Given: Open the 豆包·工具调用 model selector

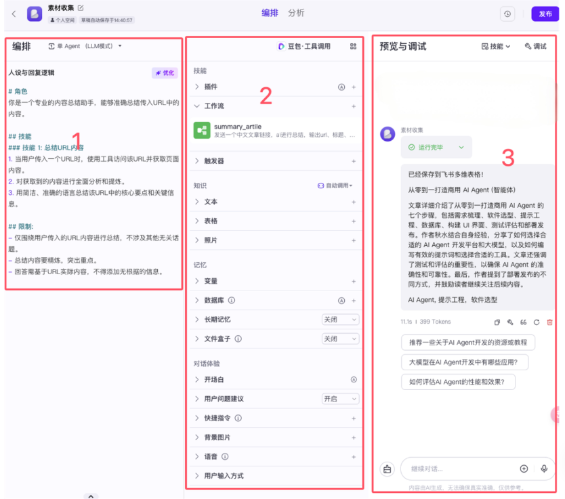Looking at the screenshot, I should (x=304, y=47).
